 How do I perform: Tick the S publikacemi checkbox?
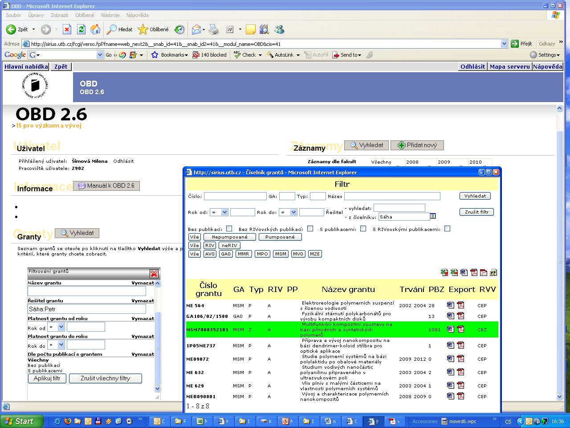click(363, 229)
